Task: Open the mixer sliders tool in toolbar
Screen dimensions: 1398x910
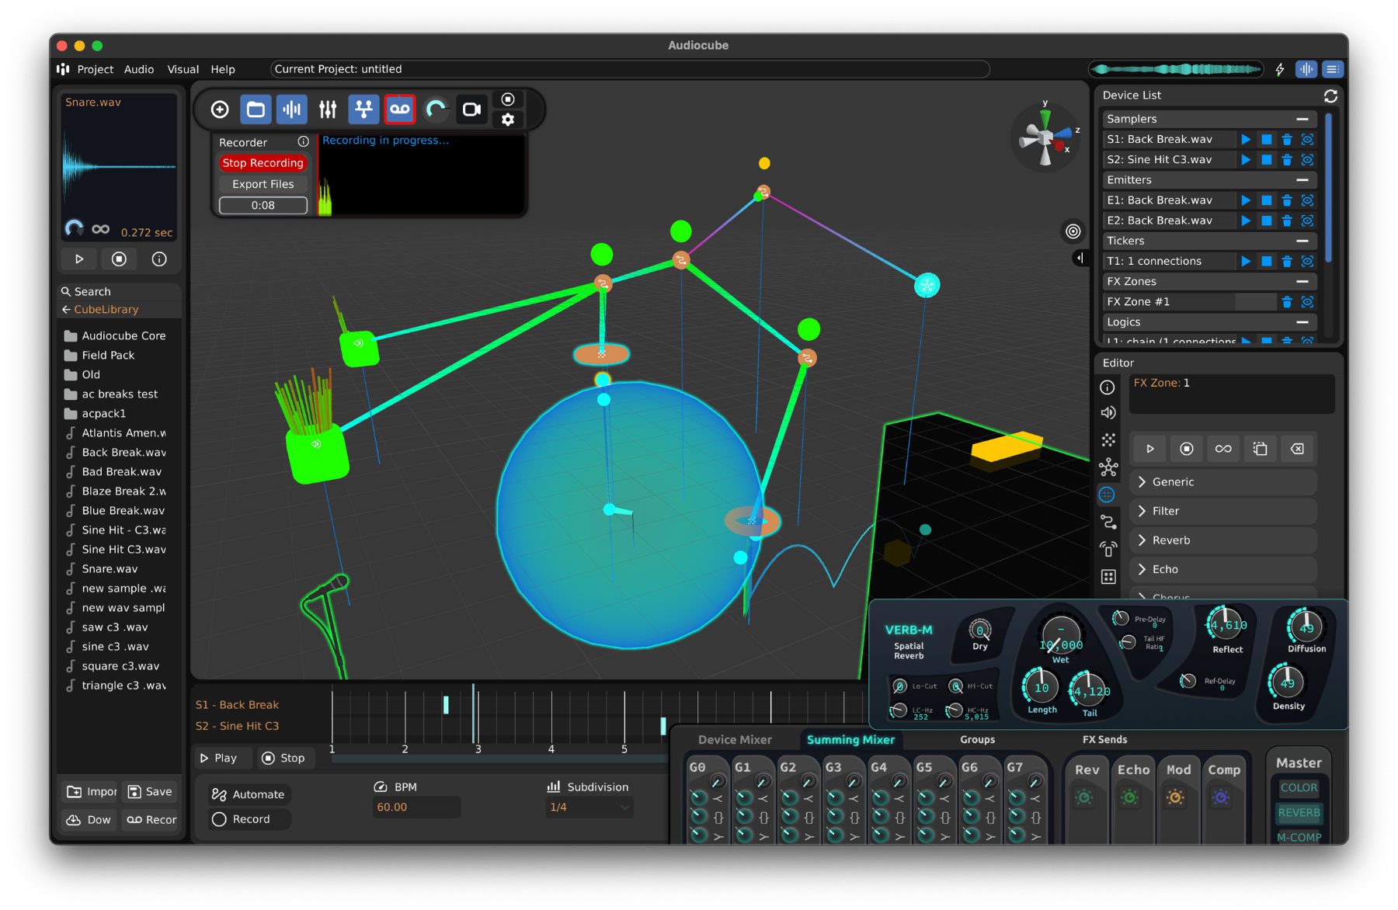Action: [x=328, y=109]
